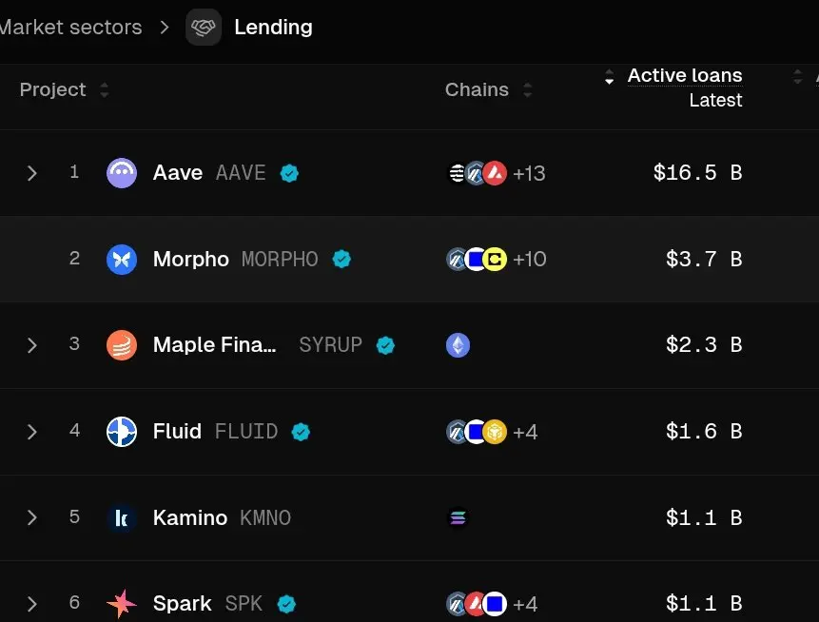
Task: Click the Kamino logo icon
Action: click(122, 518)
